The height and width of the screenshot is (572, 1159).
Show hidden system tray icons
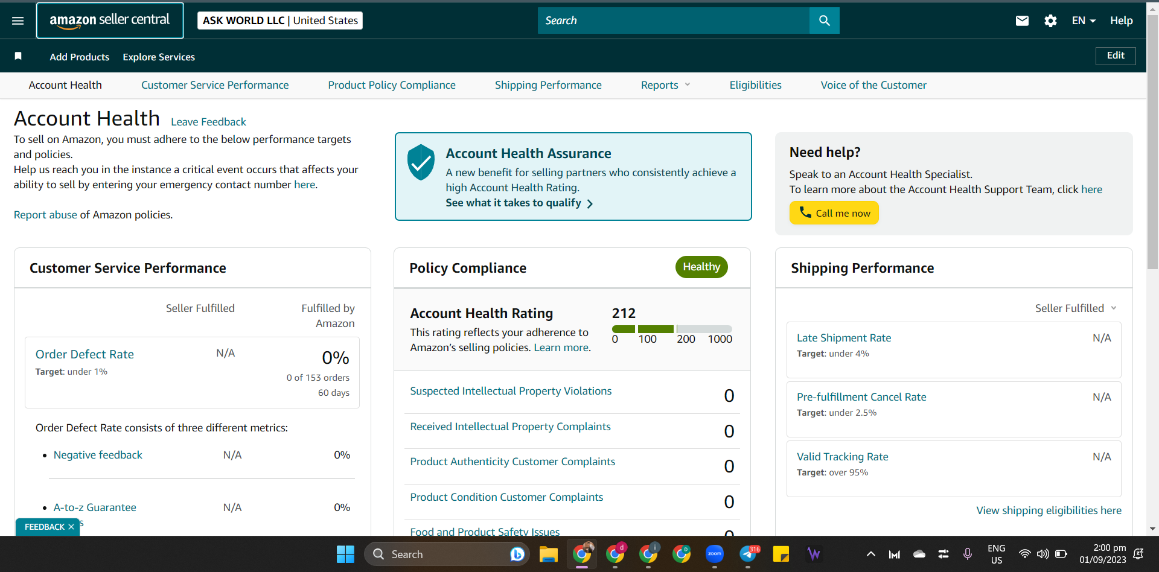(x=870, y=554)
